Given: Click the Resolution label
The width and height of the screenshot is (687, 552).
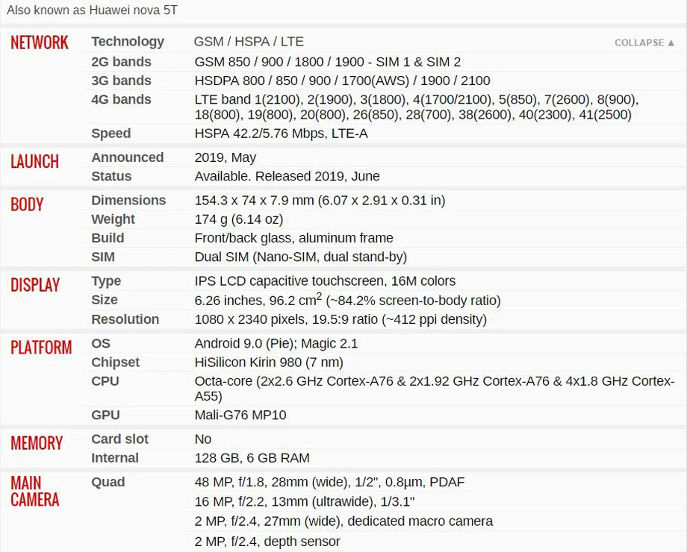Looking at the screenshot, I should 125,319.
